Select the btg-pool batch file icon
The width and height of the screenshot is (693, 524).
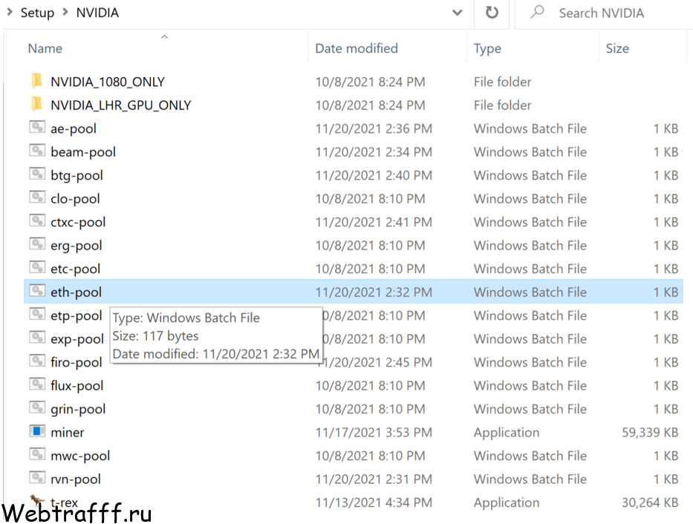tap(37, 174)
